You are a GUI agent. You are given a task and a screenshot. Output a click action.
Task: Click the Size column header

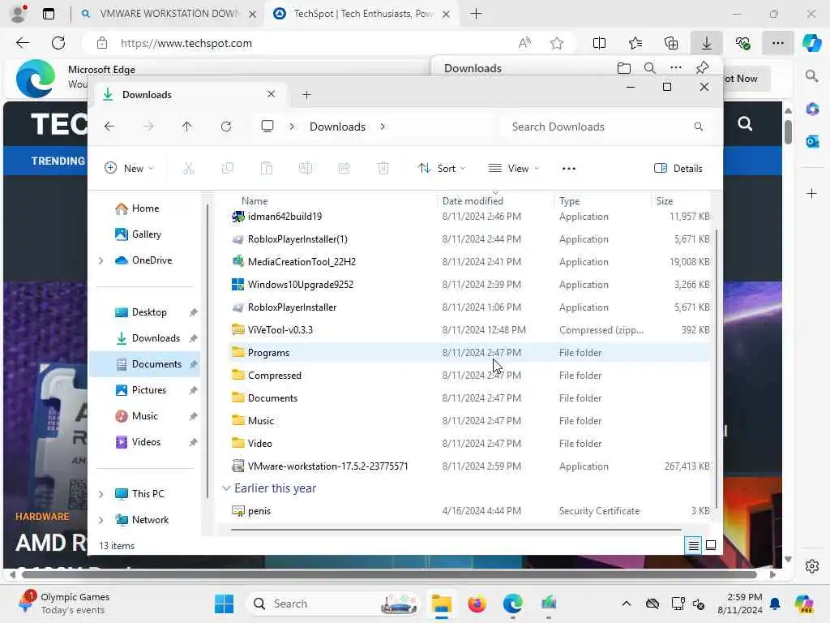click(665, 201)
